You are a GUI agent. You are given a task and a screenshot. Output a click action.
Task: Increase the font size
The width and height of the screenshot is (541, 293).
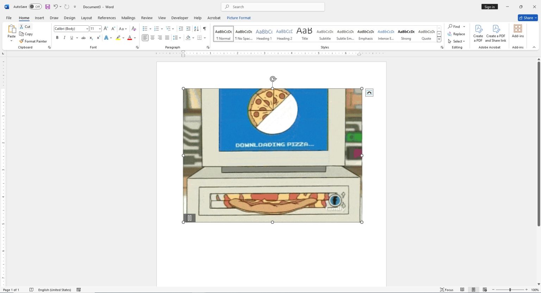(x=106, y=28)
